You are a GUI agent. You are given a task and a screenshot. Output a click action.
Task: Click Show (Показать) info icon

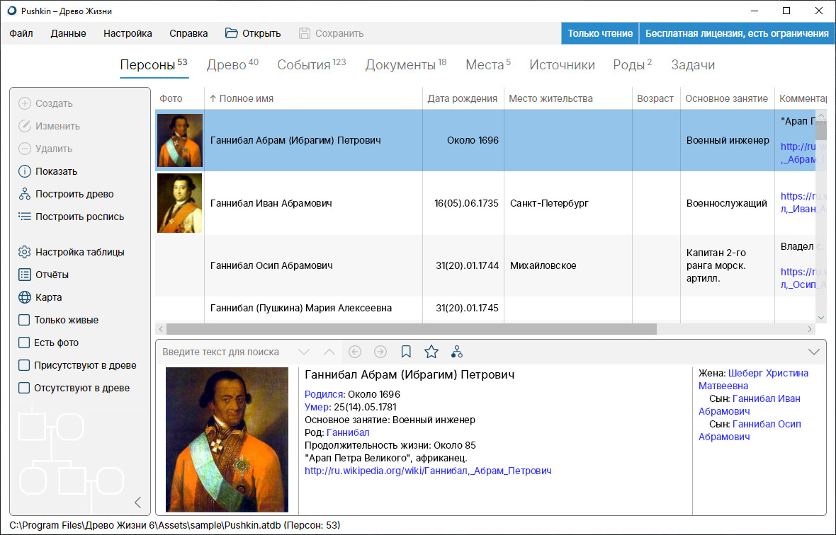(x=25, y=171)
